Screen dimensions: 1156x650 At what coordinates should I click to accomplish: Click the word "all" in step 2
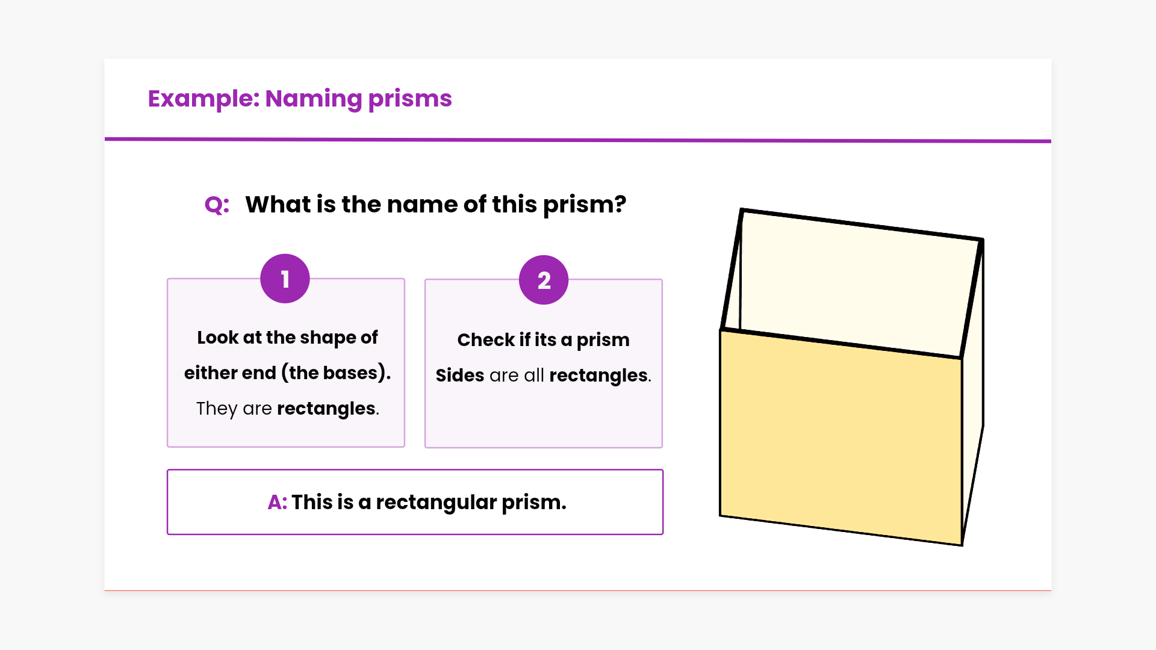coord(534,376)
